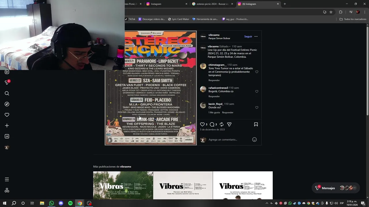
Task: Like the comment by kevin_floyd_
Action: tap(257, 108)
